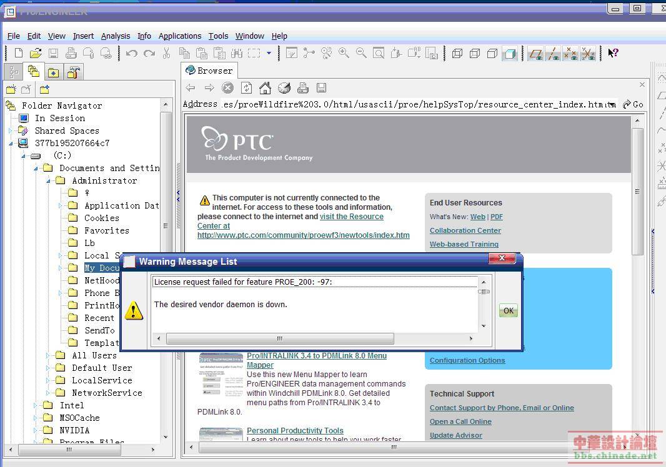Click the Paste Special icon
Viewport: 666px width, 467px height.
pyautogui.click(x=219, y=53)
